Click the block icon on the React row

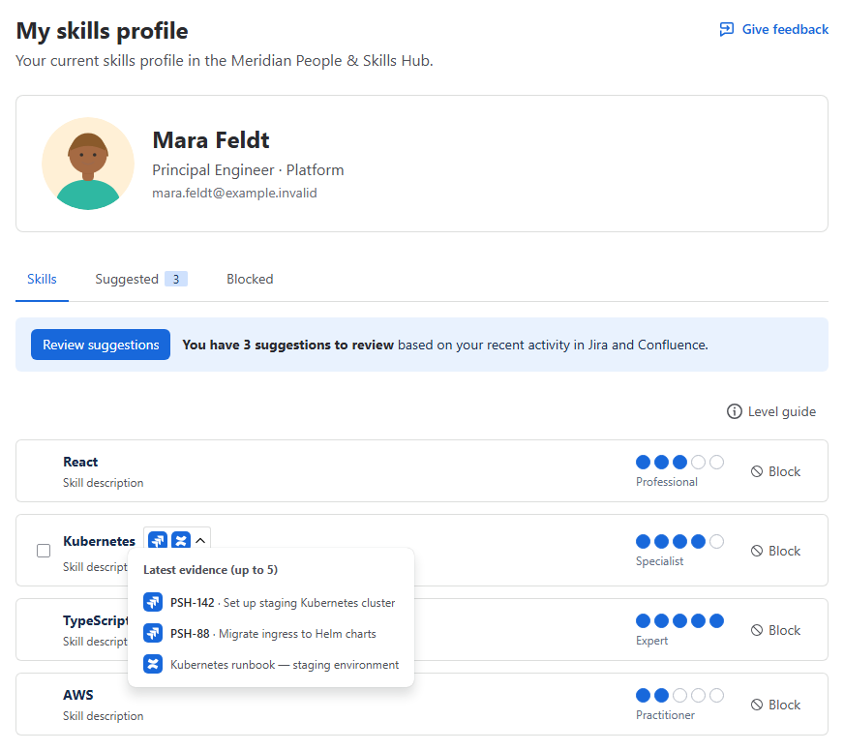coord(757,471)
